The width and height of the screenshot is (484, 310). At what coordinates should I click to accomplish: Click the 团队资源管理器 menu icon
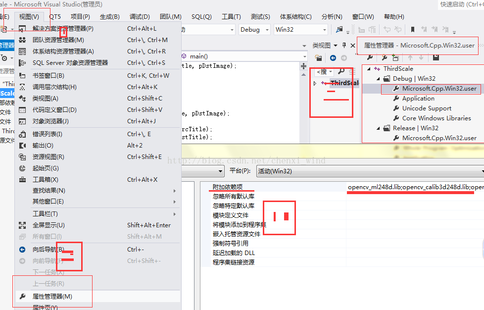pyautogui.click(x=22, y=40)
